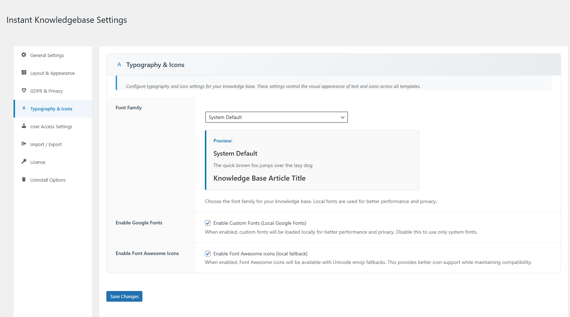Click 'Instant Knowledgebase Settings' page title
570x317 pixels.
[x=67, y=20]
